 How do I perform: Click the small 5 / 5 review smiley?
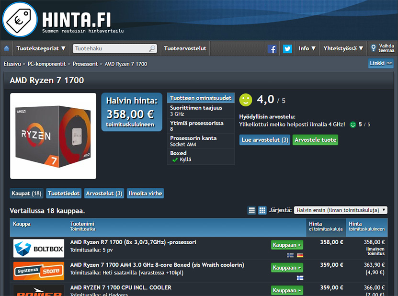click(x=353, y=125)
